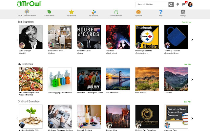Open the @jacigirl user link

click(x=22, y=53)
